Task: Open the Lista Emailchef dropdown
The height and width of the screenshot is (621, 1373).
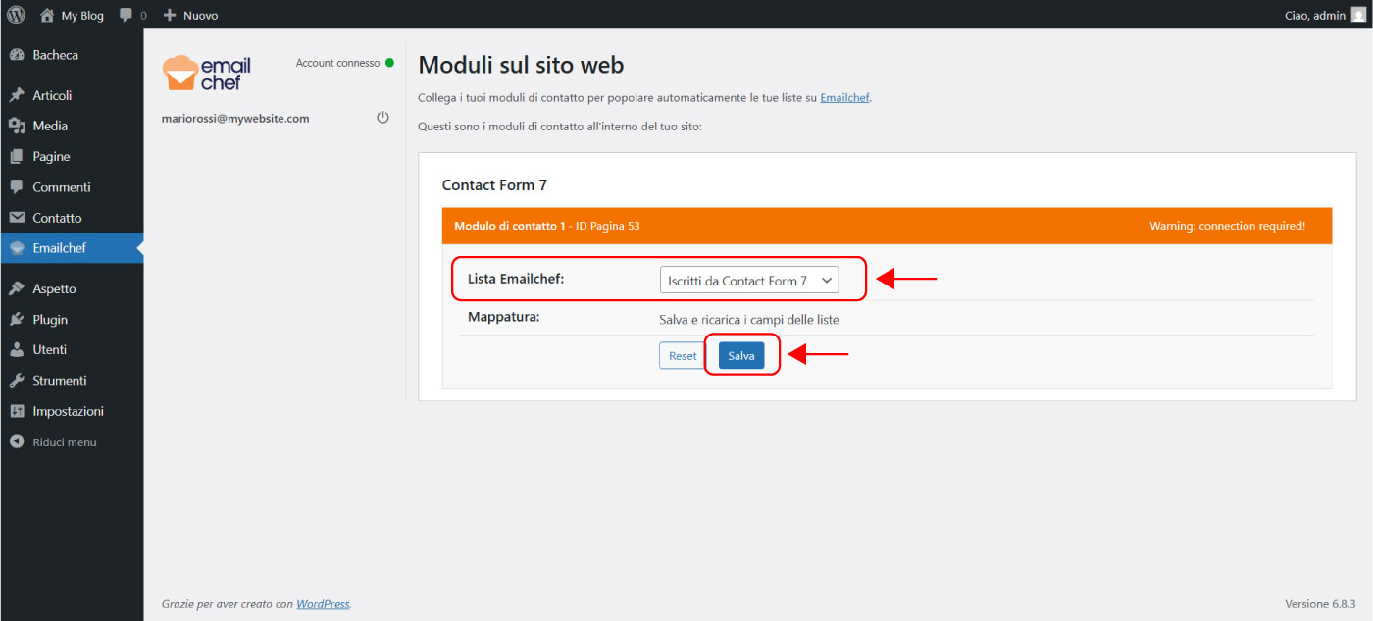Action: pos(749,281)
